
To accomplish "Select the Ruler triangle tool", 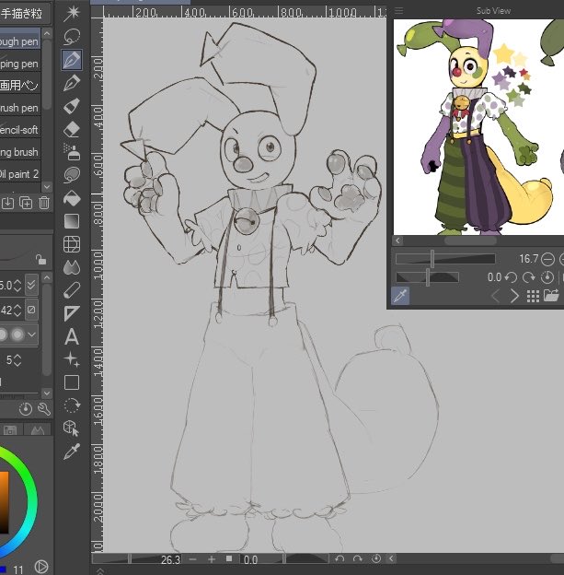I will click(x=72, y=313).
